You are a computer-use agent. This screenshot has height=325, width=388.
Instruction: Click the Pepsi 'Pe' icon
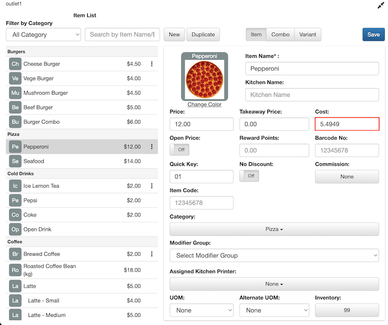(x=15, y=200)
